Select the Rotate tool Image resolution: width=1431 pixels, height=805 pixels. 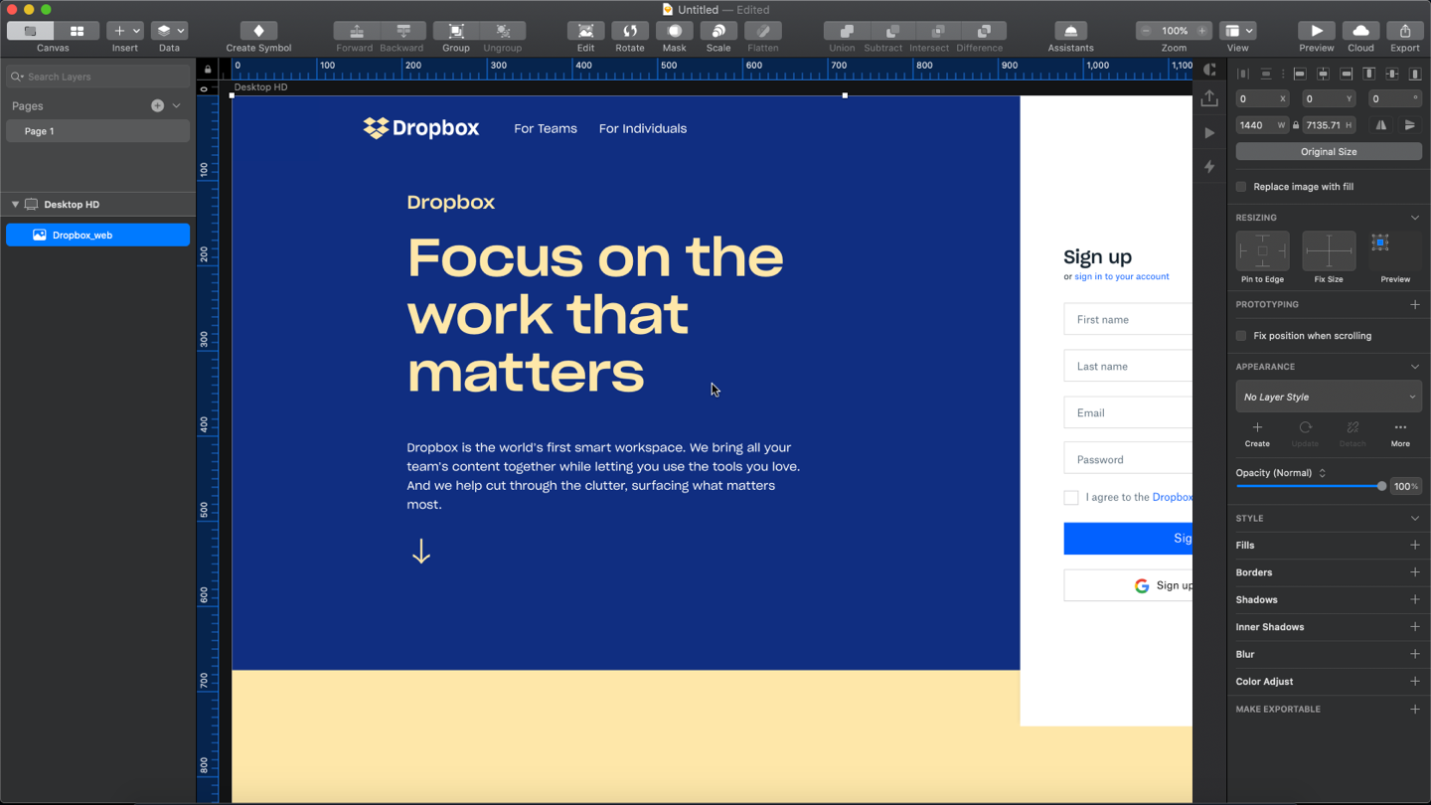(x=630, y=31)
